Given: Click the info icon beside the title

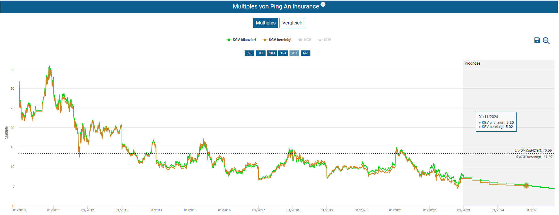Looking at the screenshot, I should tap(323, 5).
